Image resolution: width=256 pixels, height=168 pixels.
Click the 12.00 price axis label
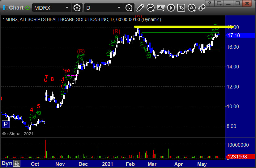233,87
